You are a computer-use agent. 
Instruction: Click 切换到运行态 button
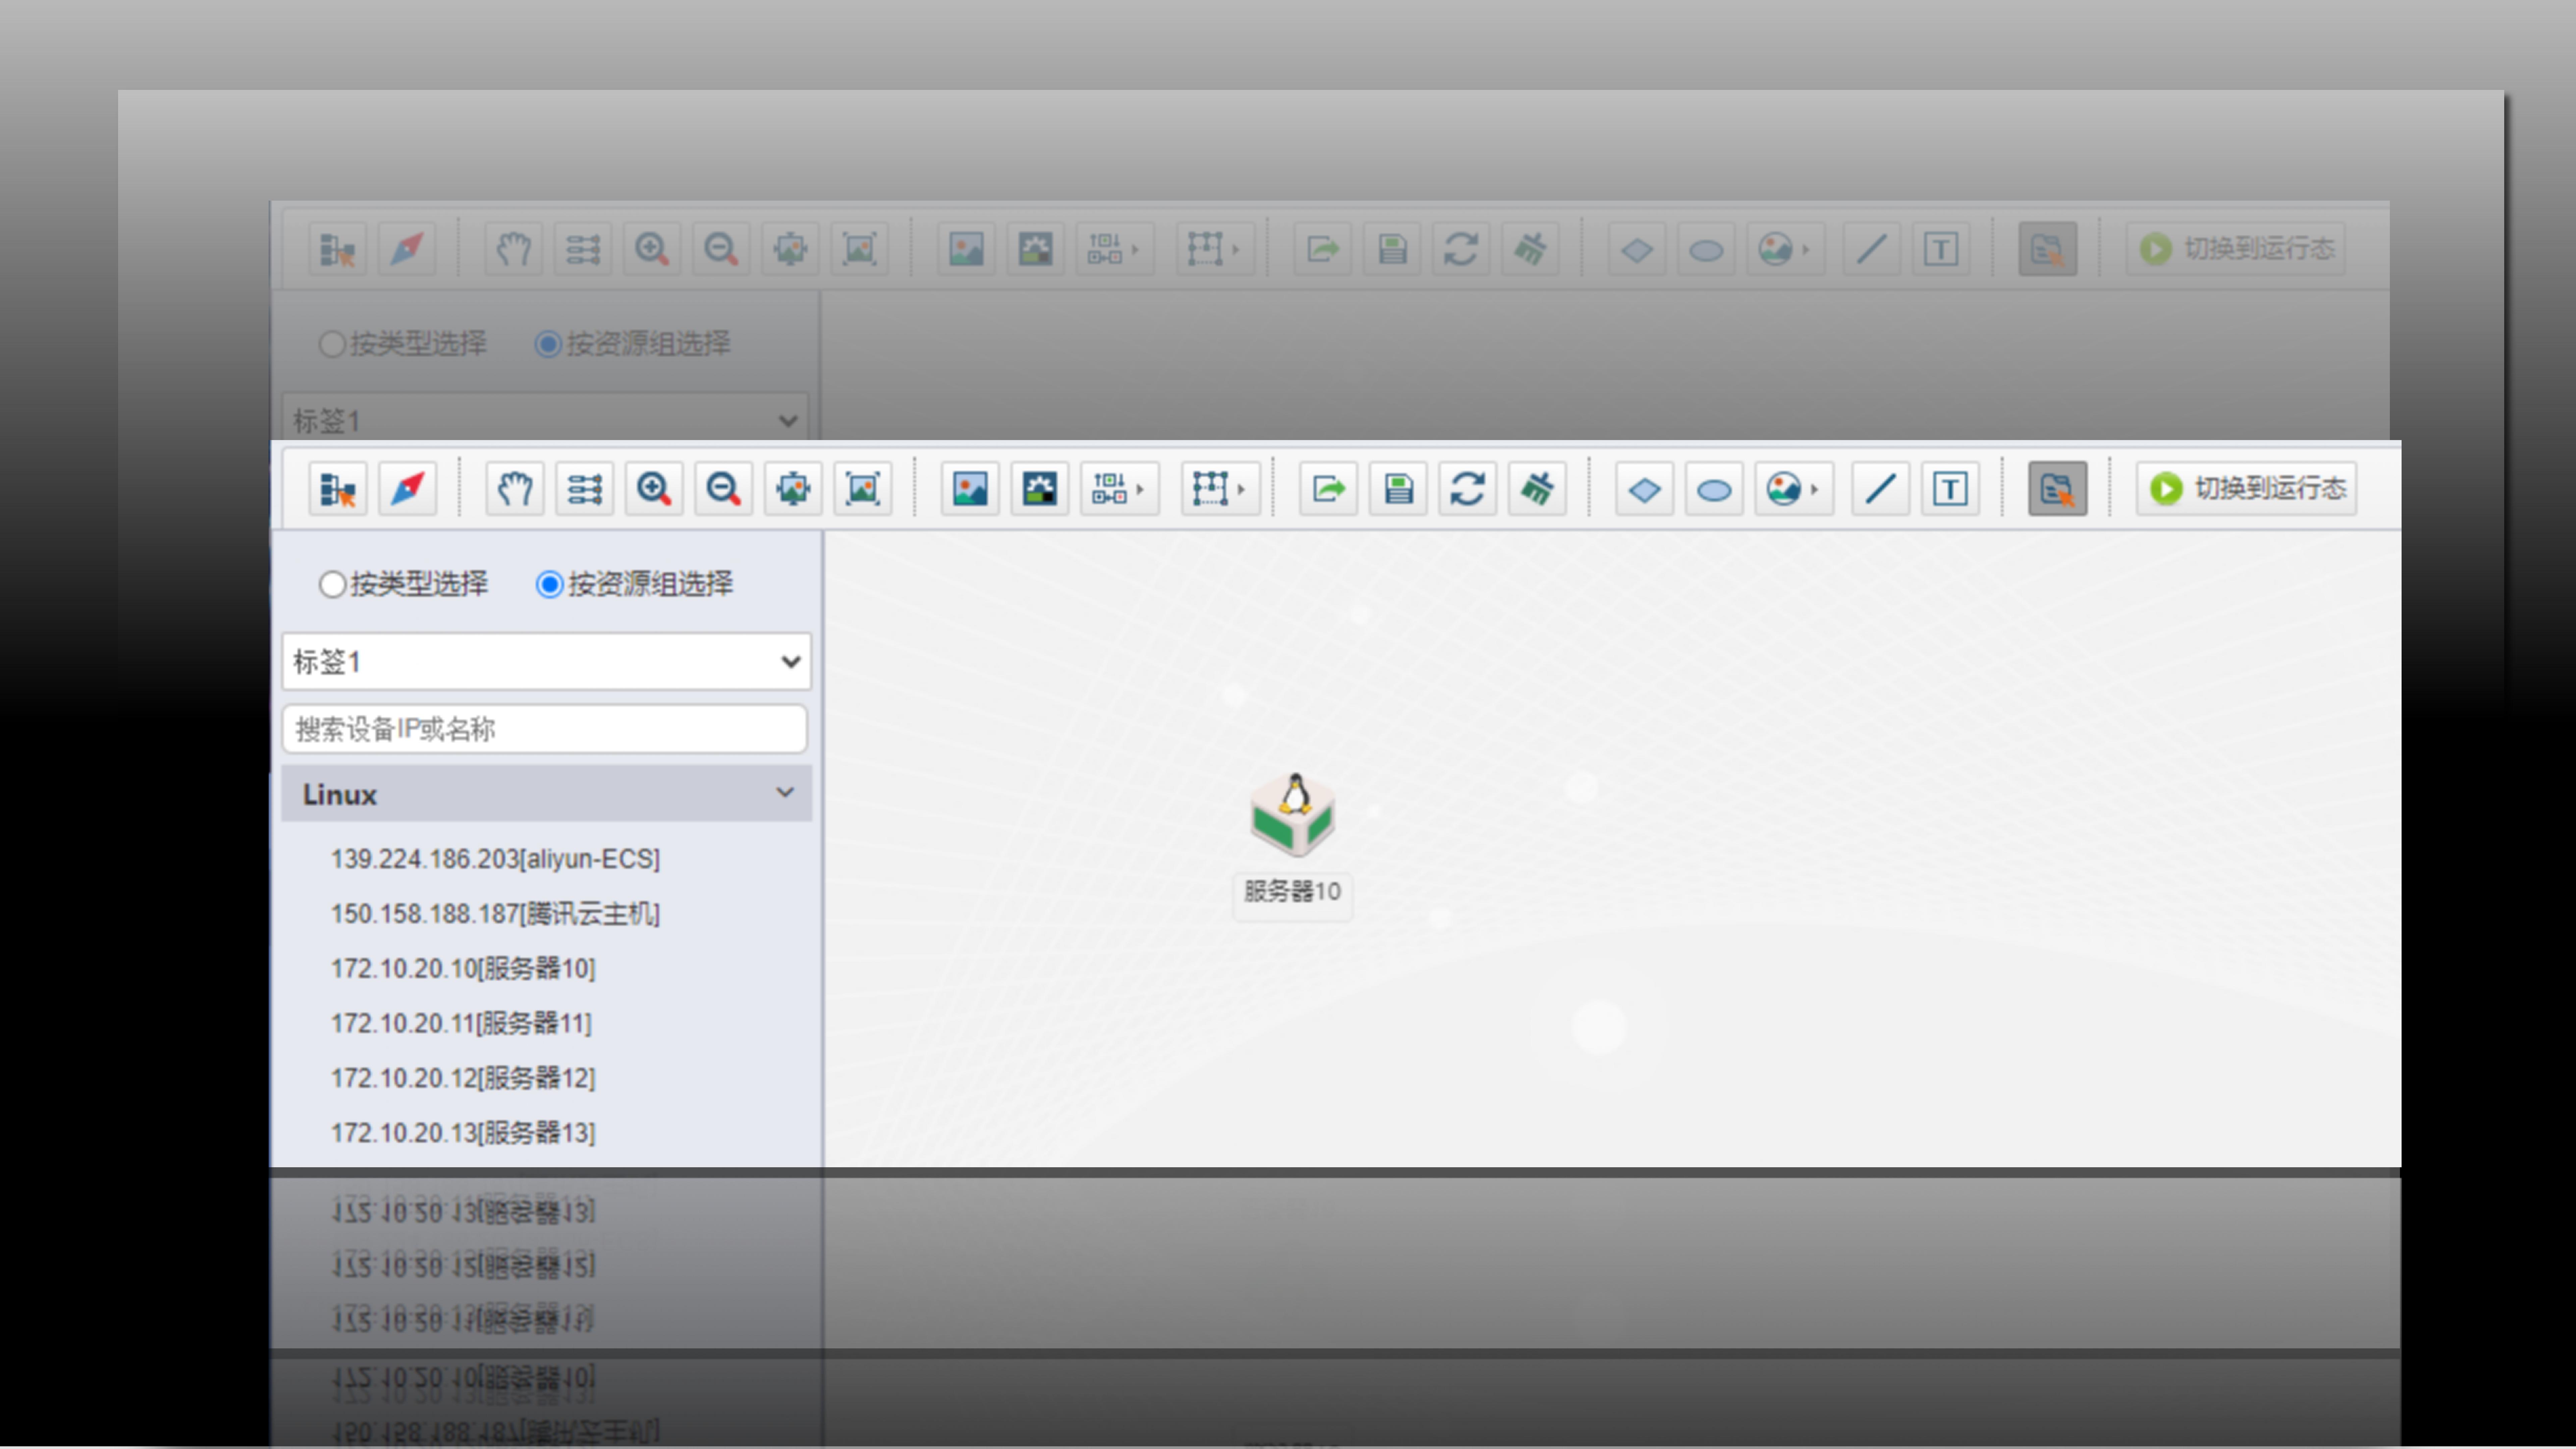coord(2246,489)
